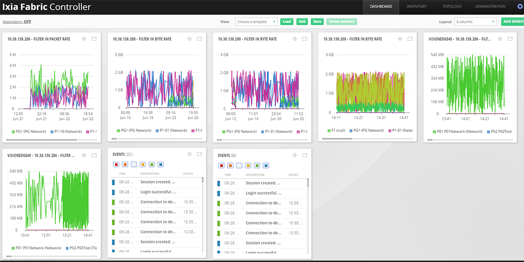Toggle red severity filter in Events (68)
Viewport: 524px width, 262px height.
tap(221, 165)
